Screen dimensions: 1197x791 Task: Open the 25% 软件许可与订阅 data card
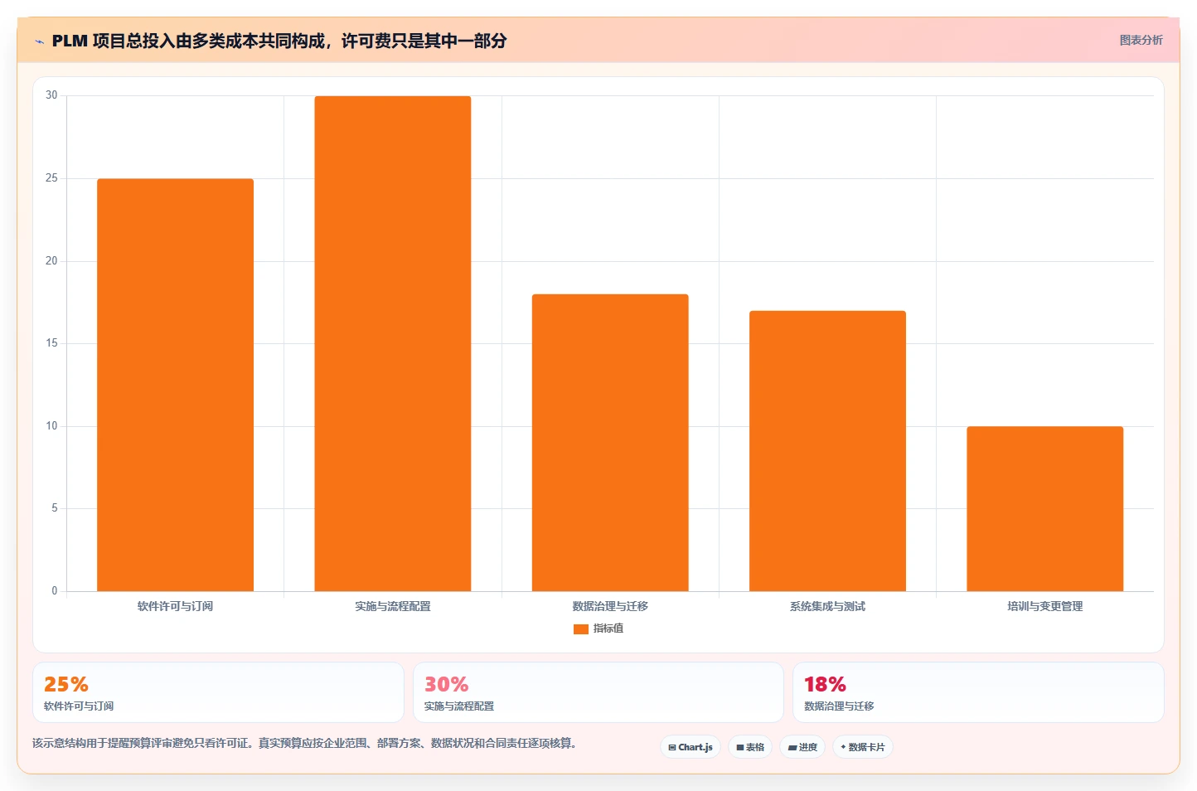(x=218, y=692)
